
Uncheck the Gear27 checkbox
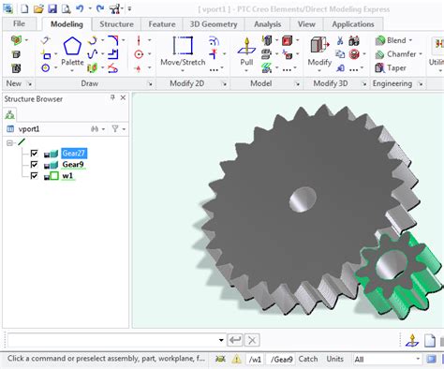[34, 154]
